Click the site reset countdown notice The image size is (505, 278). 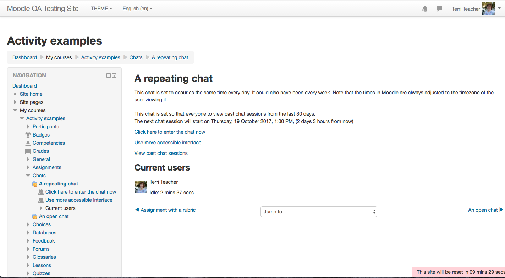coord(458,272)
